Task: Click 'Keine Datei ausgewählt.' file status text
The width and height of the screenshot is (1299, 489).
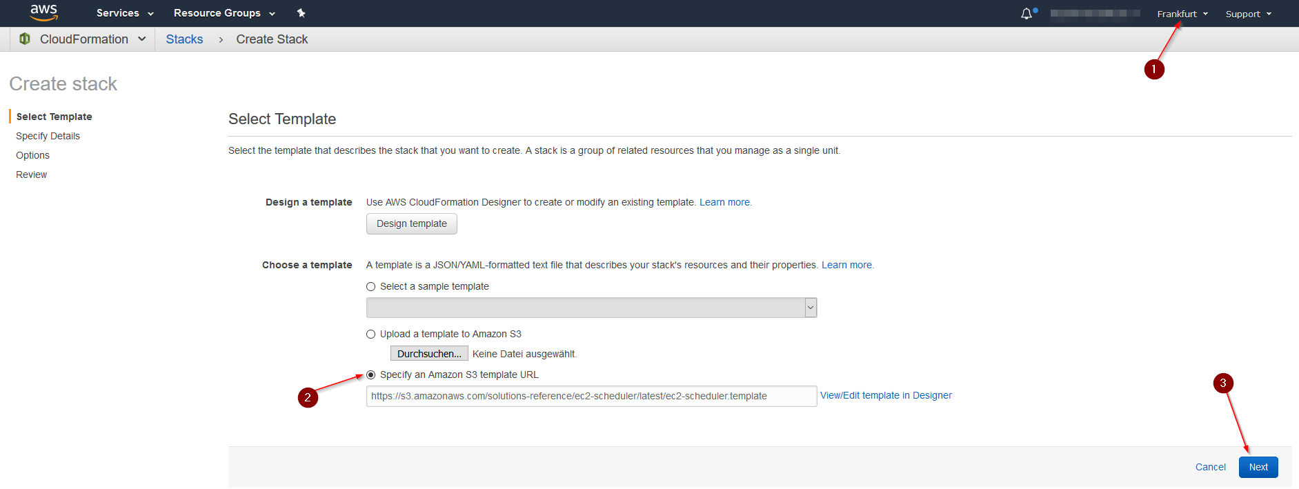Action: coord(524,354)
